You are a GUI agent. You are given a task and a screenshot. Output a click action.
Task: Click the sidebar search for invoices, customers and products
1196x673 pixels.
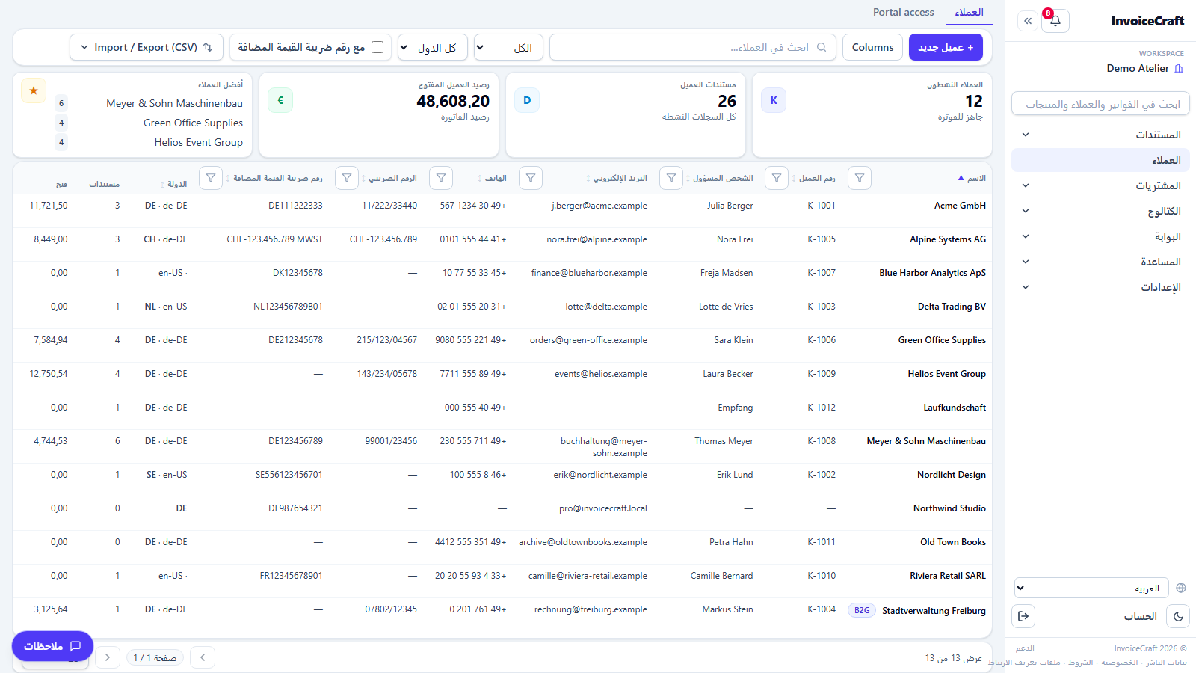point(1100,104)
